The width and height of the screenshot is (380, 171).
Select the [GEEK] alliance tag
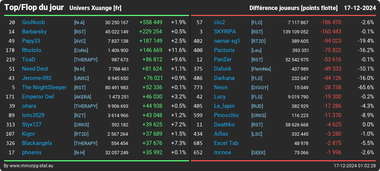[x=258, y=153]
